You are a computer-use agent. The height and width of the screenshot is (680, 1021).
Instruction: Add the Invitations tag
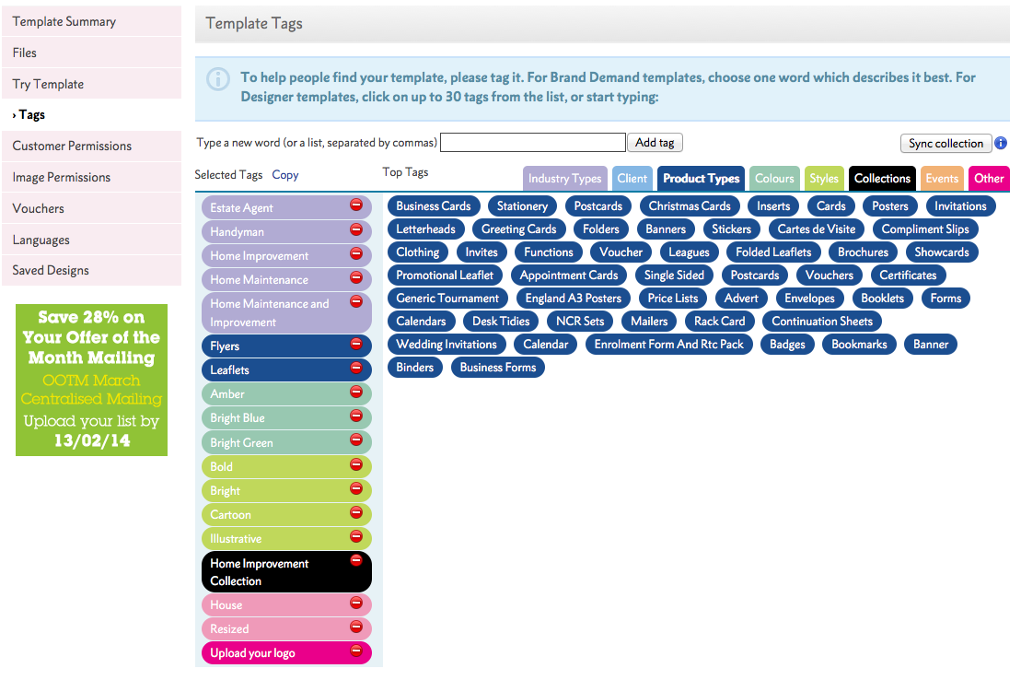click(x=960, y=206)
